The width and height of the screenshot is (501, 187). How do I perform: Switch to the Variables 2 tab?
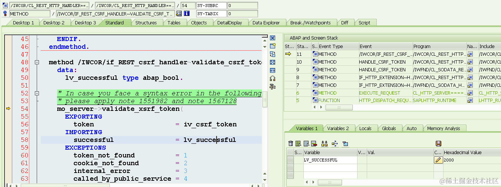(338, 128)
